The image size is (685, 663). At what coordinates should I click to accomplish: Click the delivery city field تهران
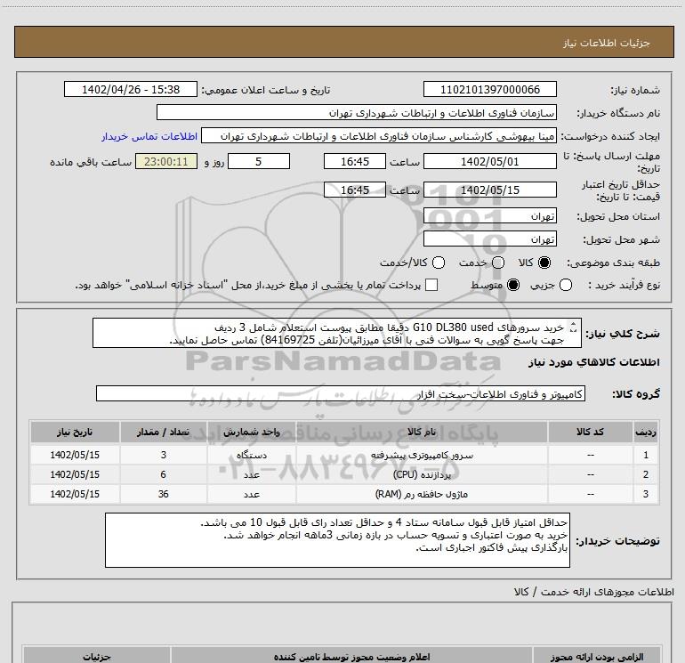(x=489, y=239)
